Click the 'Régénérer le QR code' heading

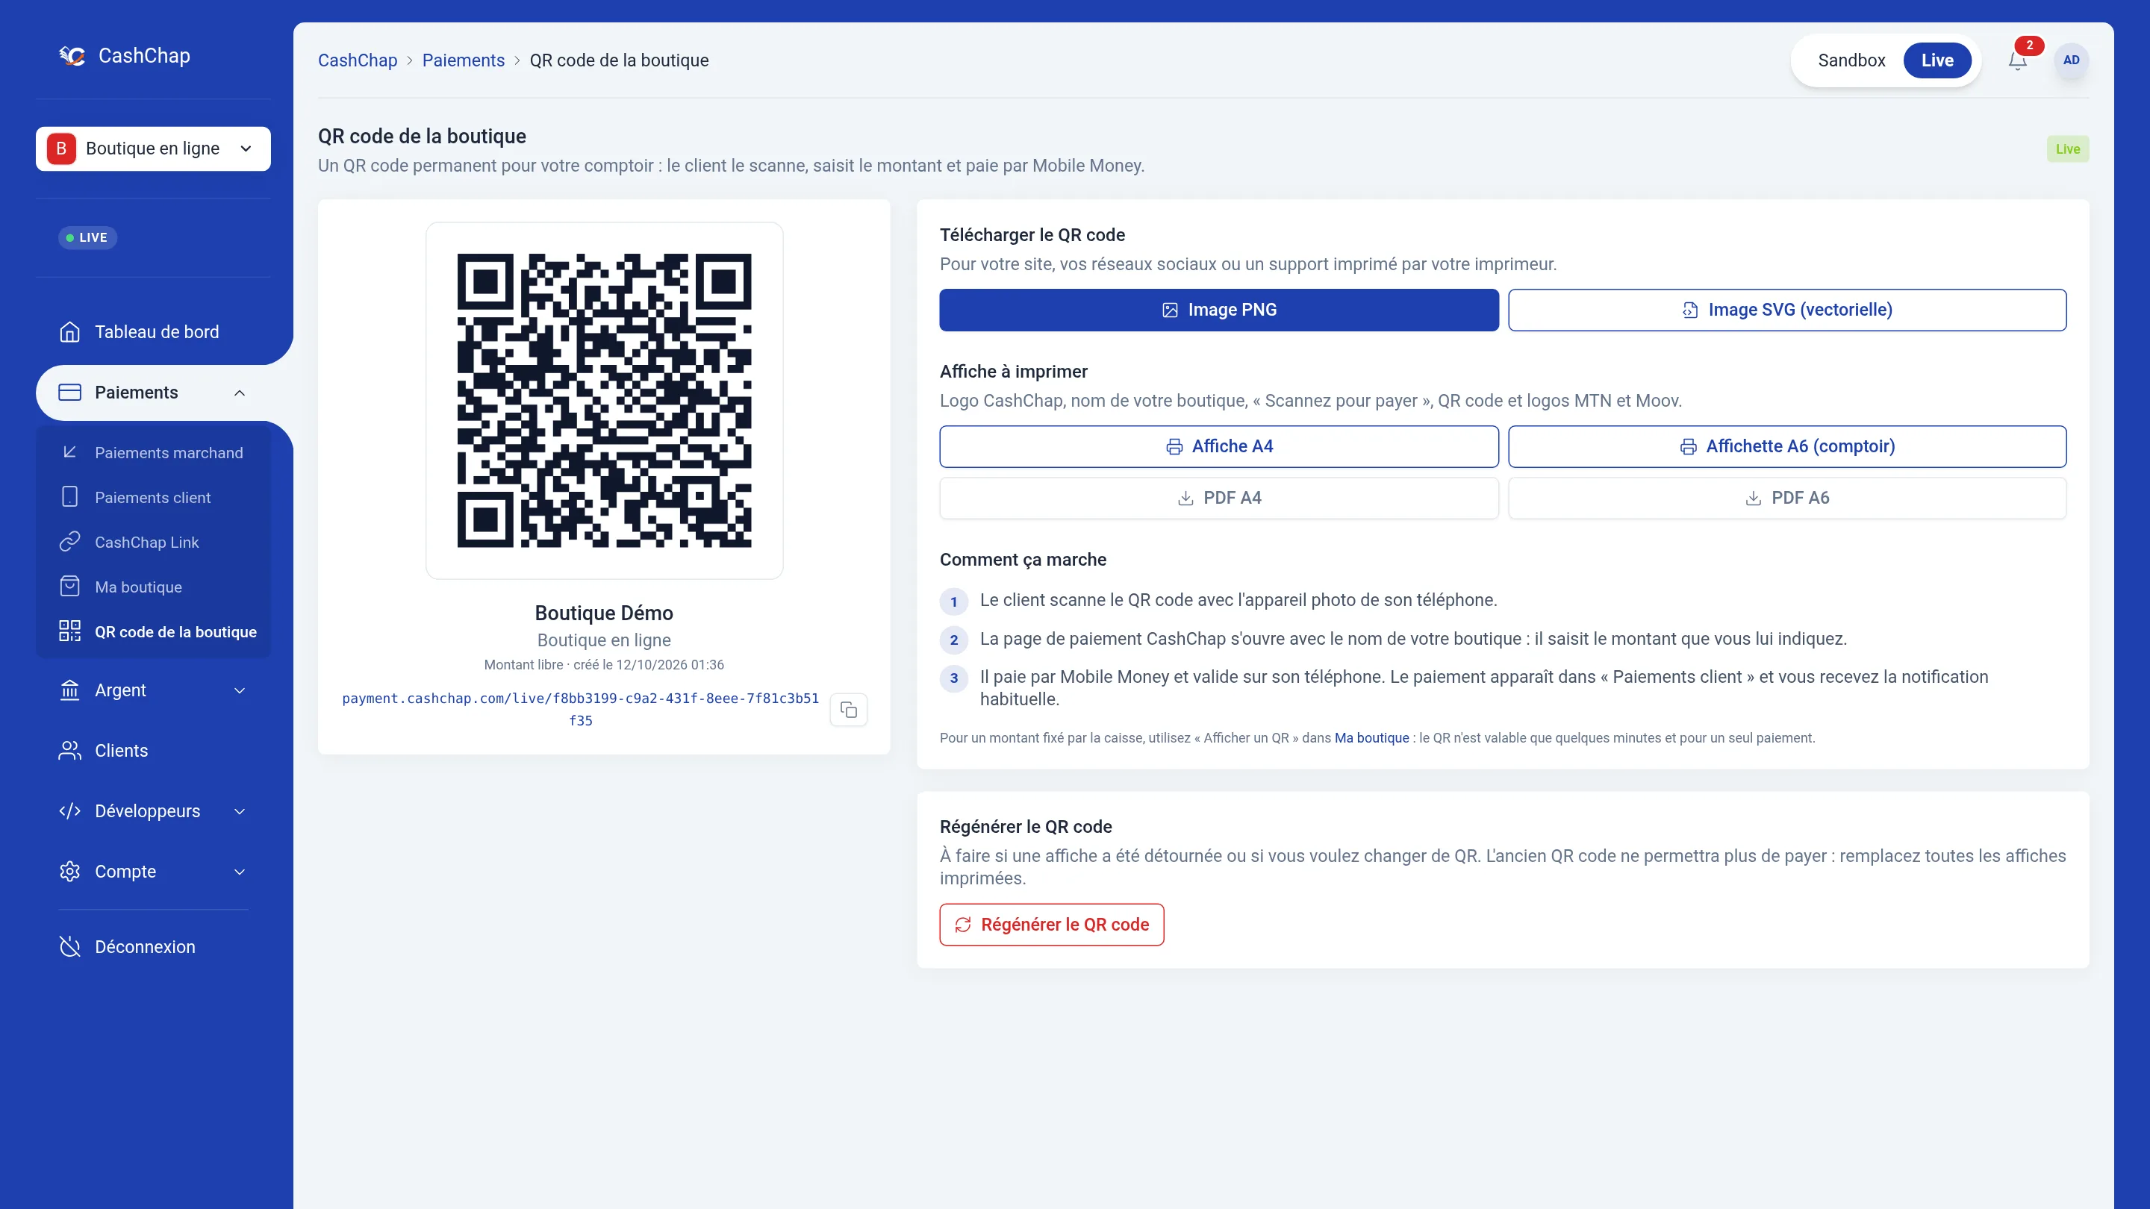[1026, 827]
